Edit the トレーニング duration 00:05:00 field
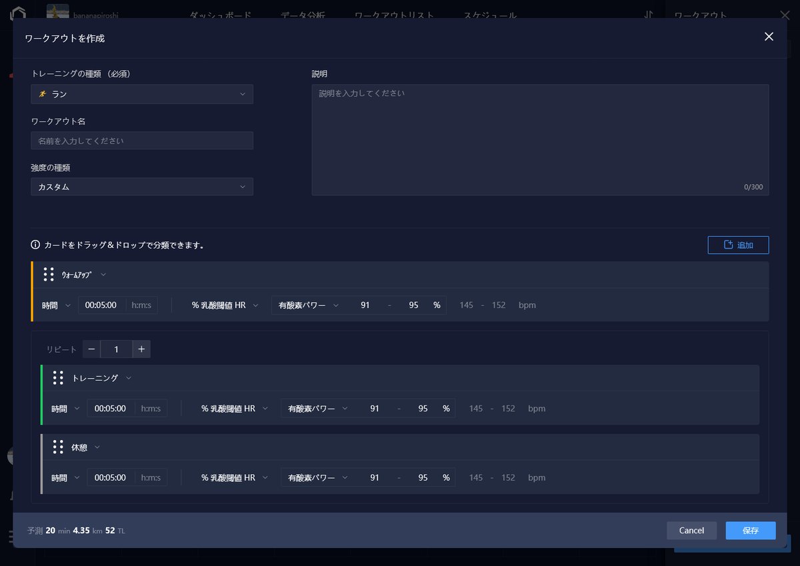Image resolution: width=800 pixels, height=566 pixels. pos(111,409)
